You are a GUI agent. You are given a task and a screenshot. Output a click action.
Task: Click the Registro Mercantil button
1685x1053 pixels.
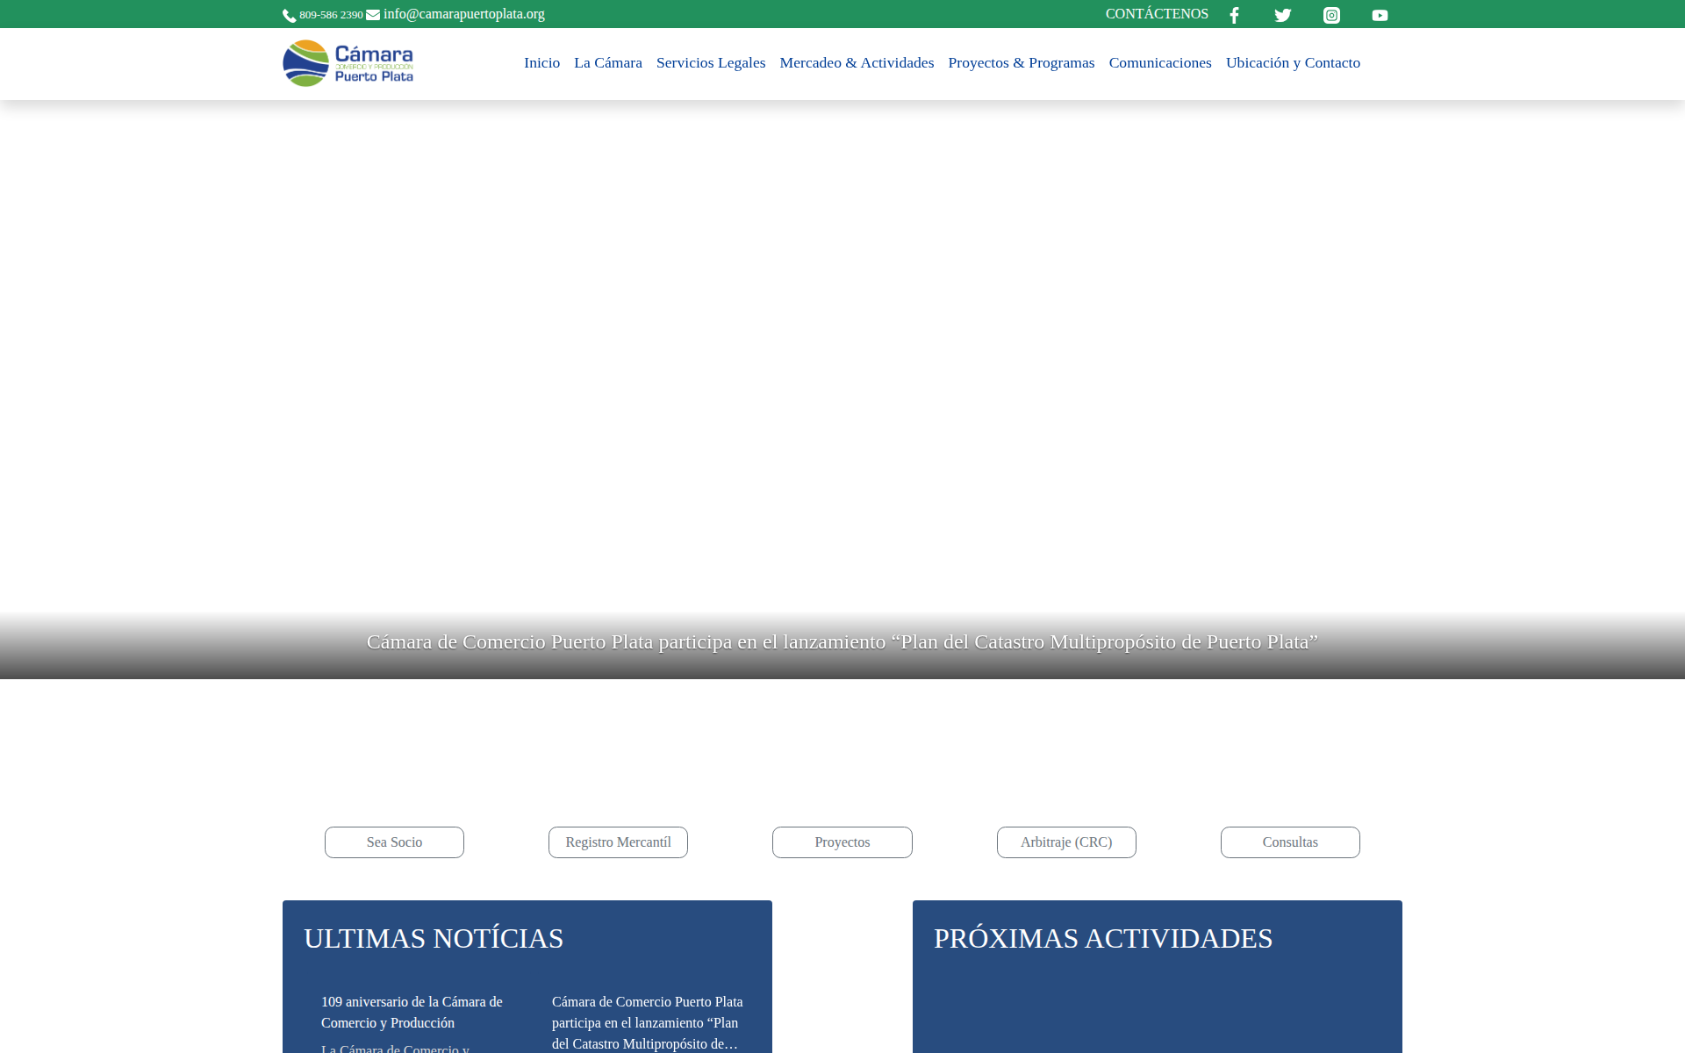point(618,842)
